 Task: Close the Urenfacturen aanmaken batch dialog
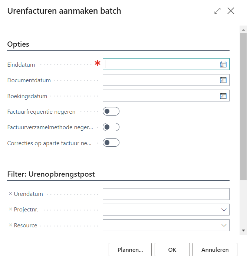click(x=231, y=11)
